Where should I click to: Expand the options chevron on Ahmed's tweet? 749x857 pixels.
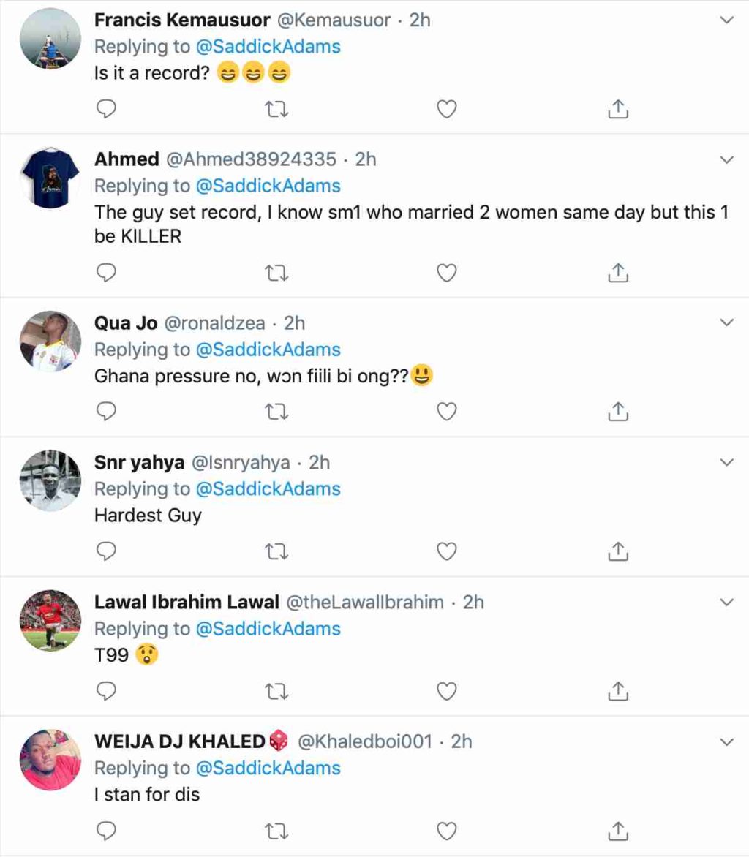click(727, 159)
